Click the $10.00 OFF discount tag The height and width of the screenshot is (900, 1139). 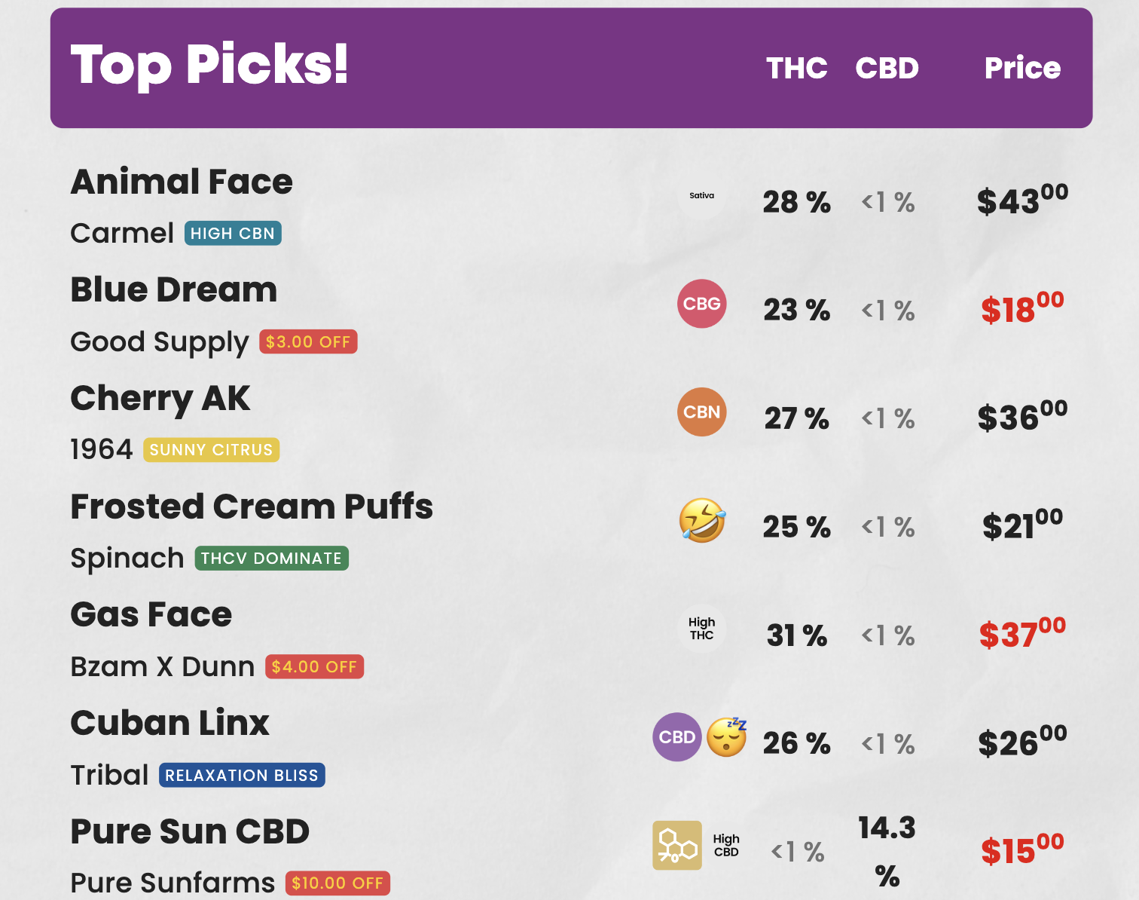coord(337,883)
